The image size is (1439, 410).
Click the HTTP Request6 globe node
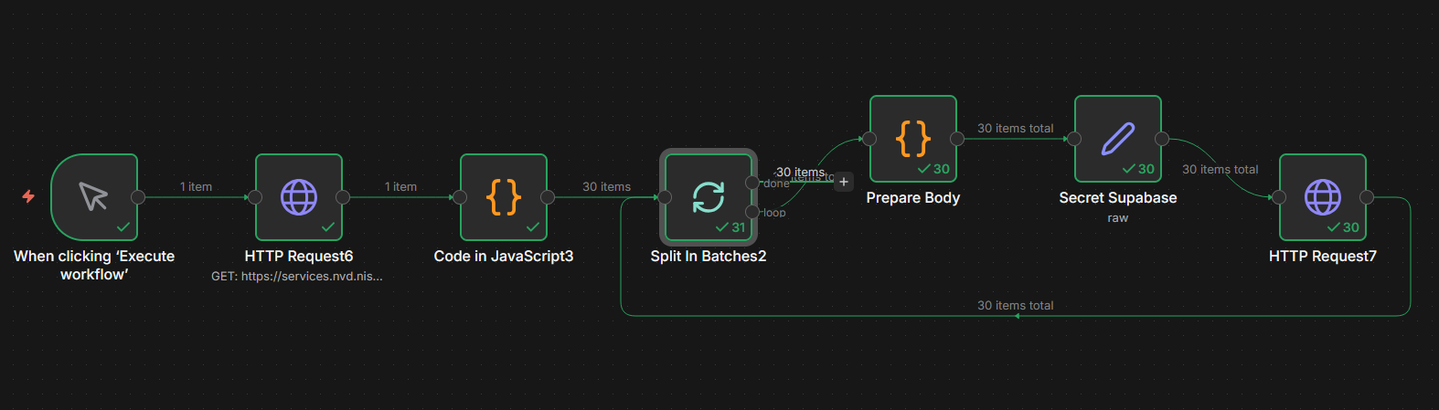coord(299,196)
